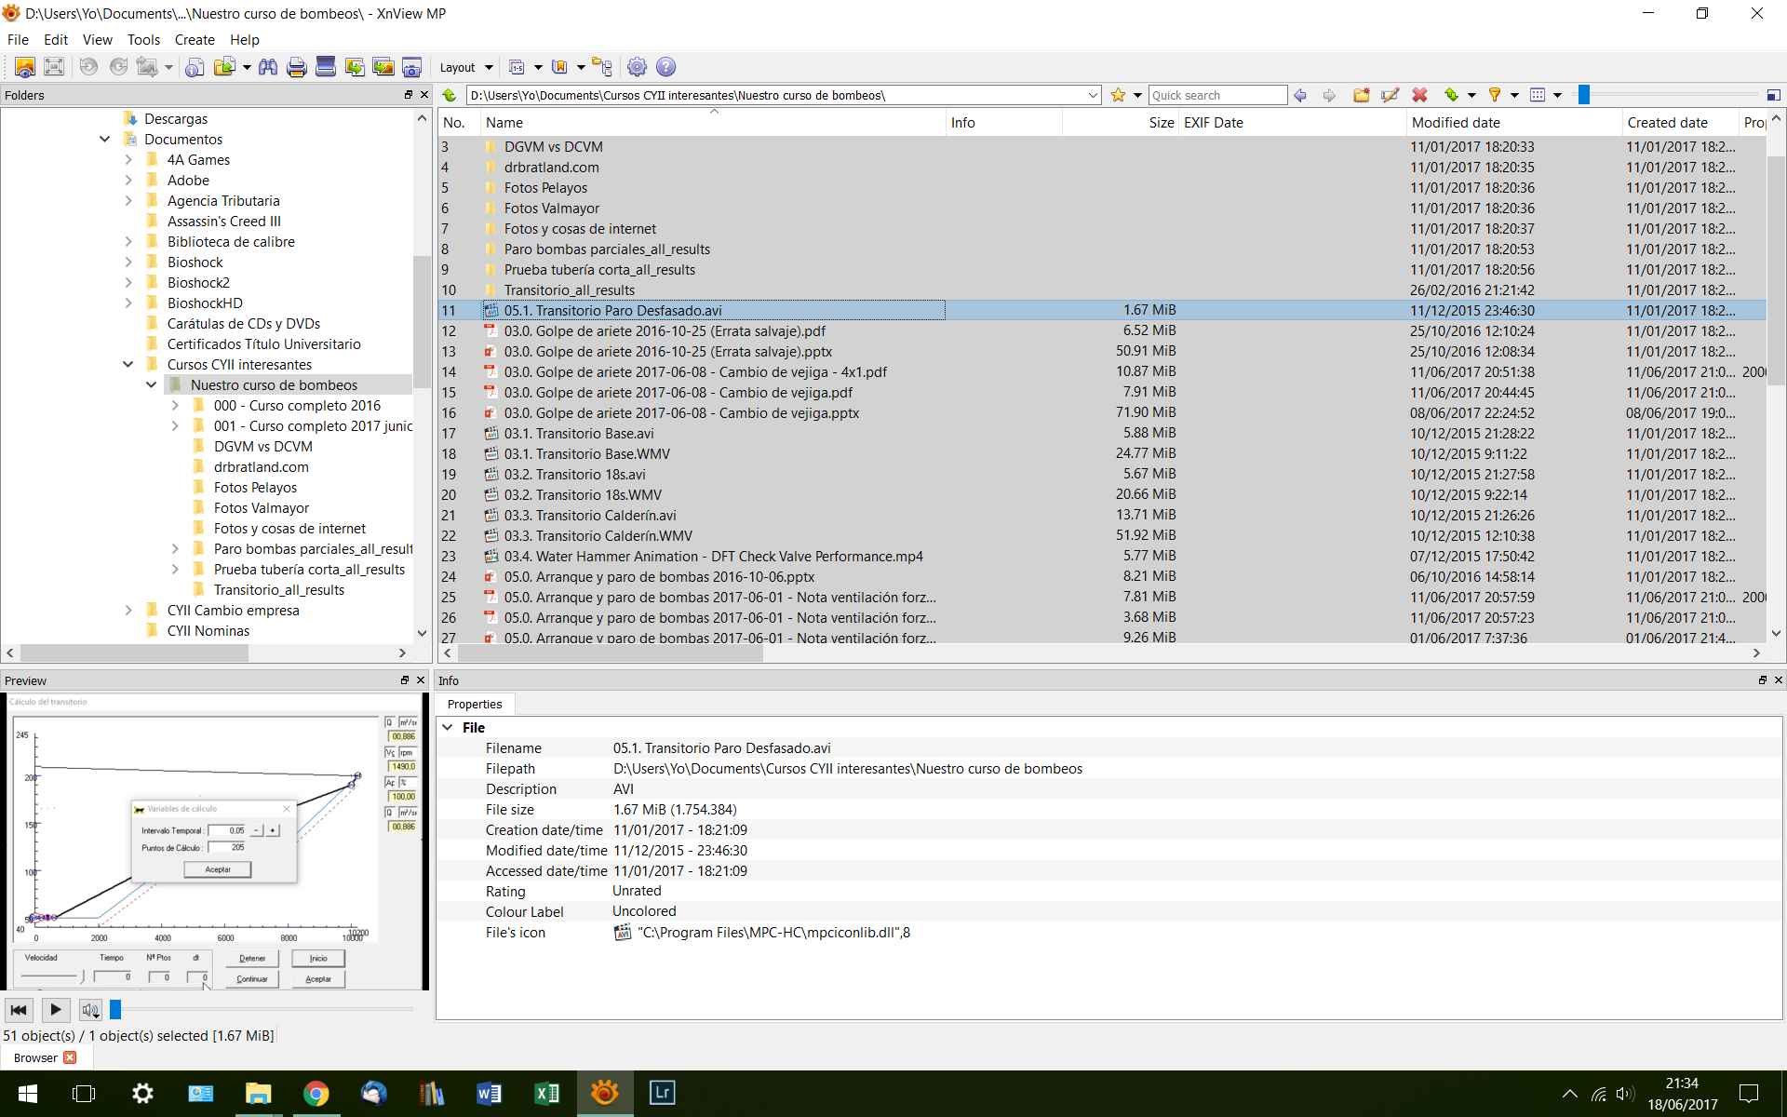
Task: Open 03.1. Transitorio Base.avi file
Action: click(579, 434)
